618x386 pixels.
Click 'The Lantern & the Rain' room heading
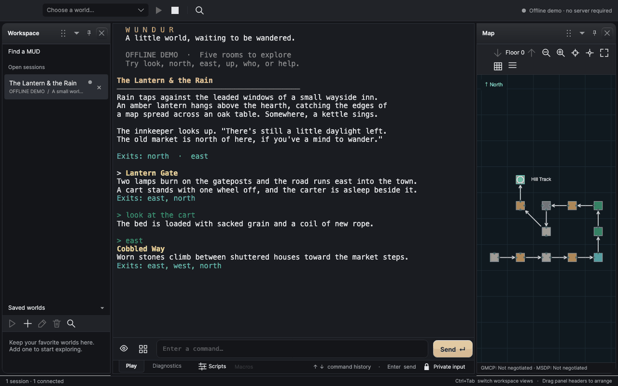[x=165, y=80]
